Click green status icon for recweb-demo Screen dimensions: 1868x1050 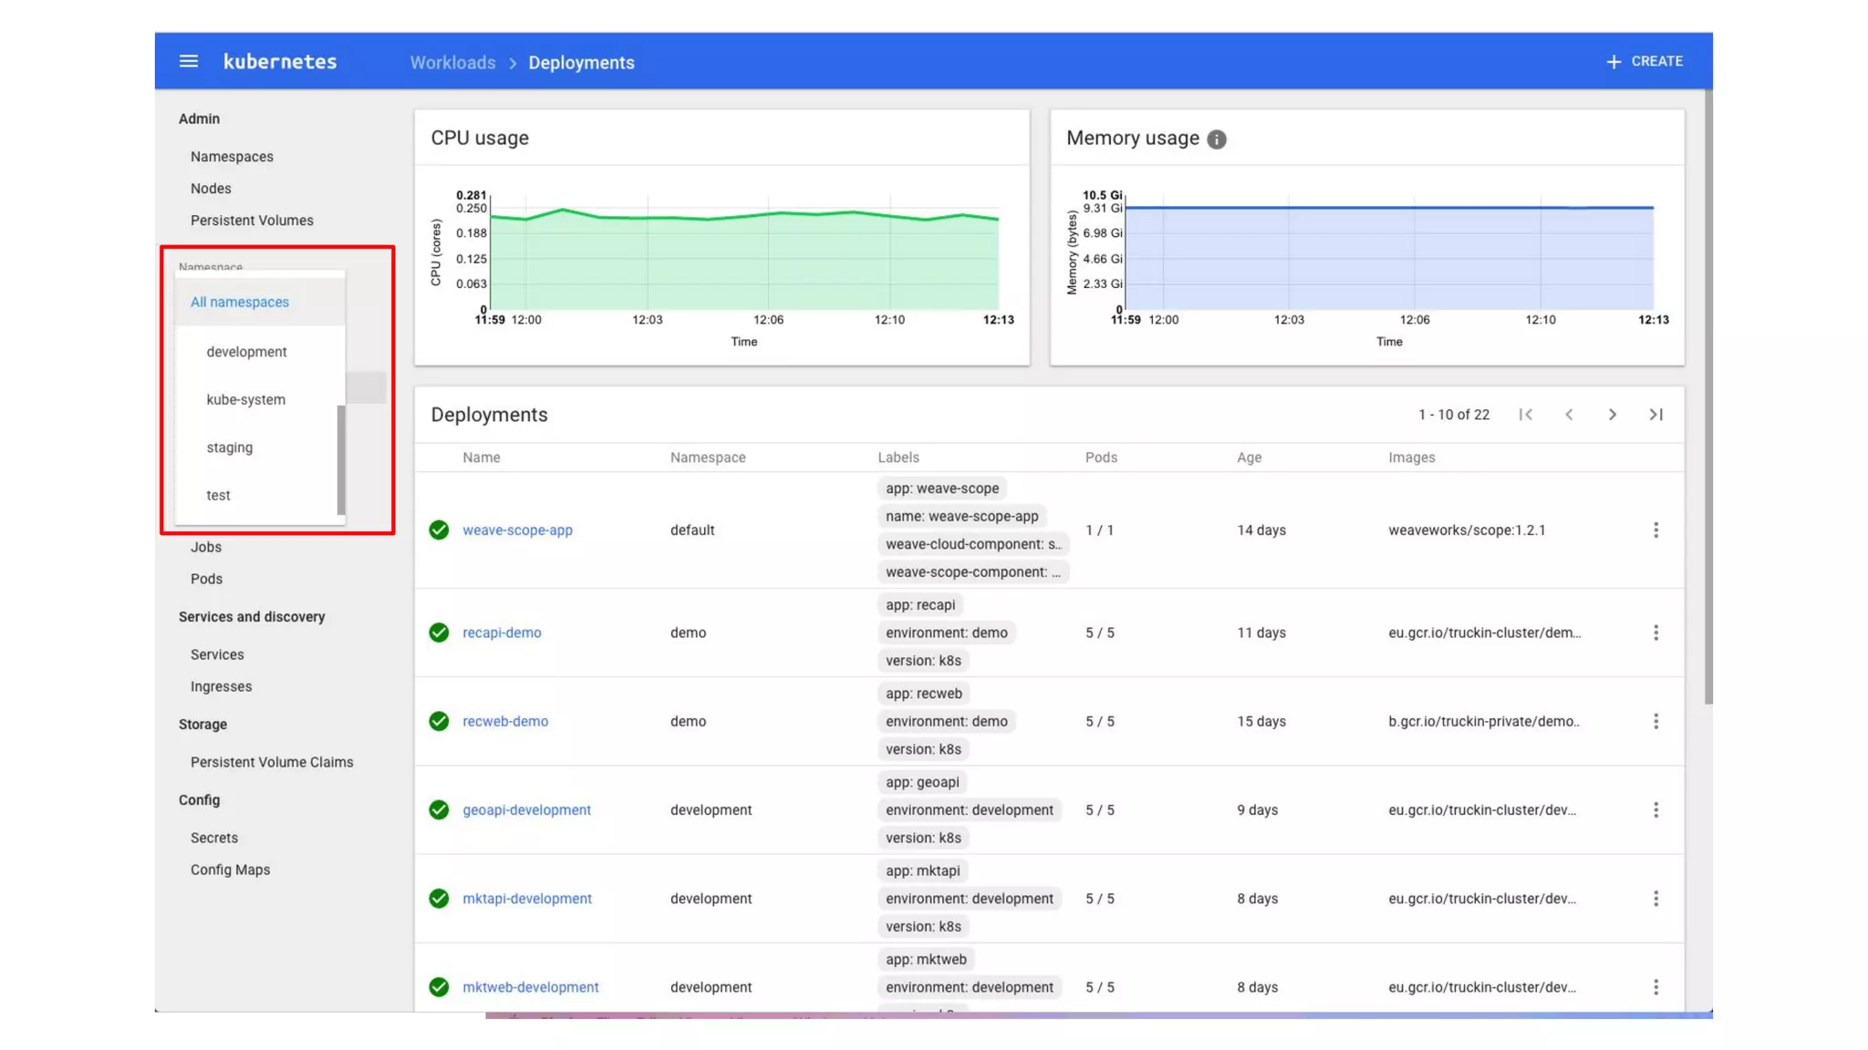[439, 721]
